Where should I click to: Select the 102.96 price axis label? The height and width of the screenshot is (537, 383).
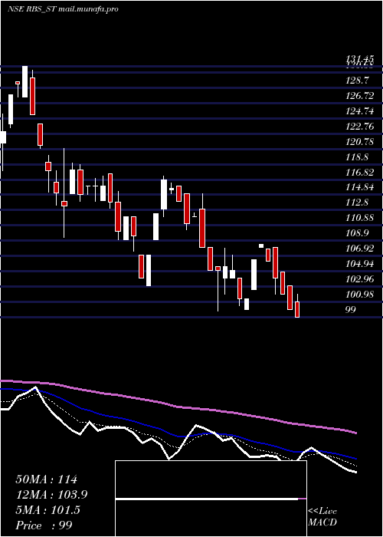tap(360, 279)
